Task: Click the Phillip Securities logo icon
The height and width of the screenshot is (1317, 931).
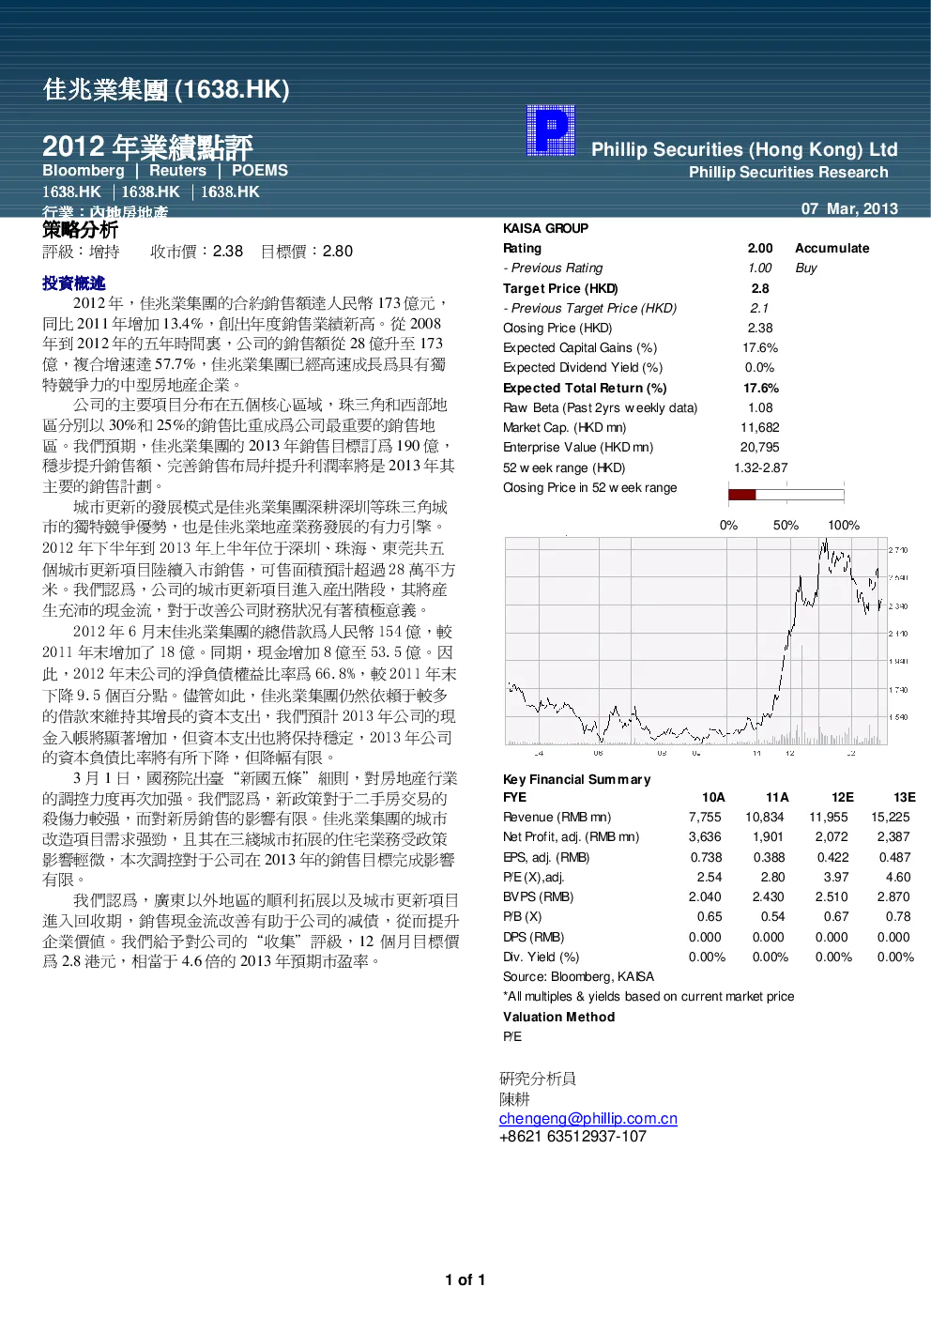Action: [551, 130]
